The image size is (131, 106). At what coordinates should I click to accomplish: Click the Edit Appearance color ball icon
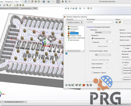click(x=88, y=8)
